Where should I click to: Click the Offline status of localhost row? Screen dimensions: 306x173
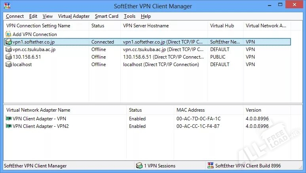[99, 65]
